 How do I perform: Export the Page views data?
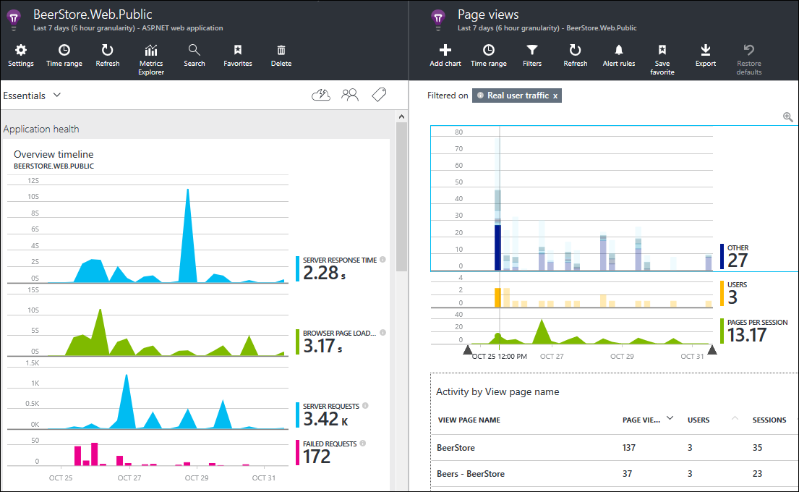pos(706,56)
